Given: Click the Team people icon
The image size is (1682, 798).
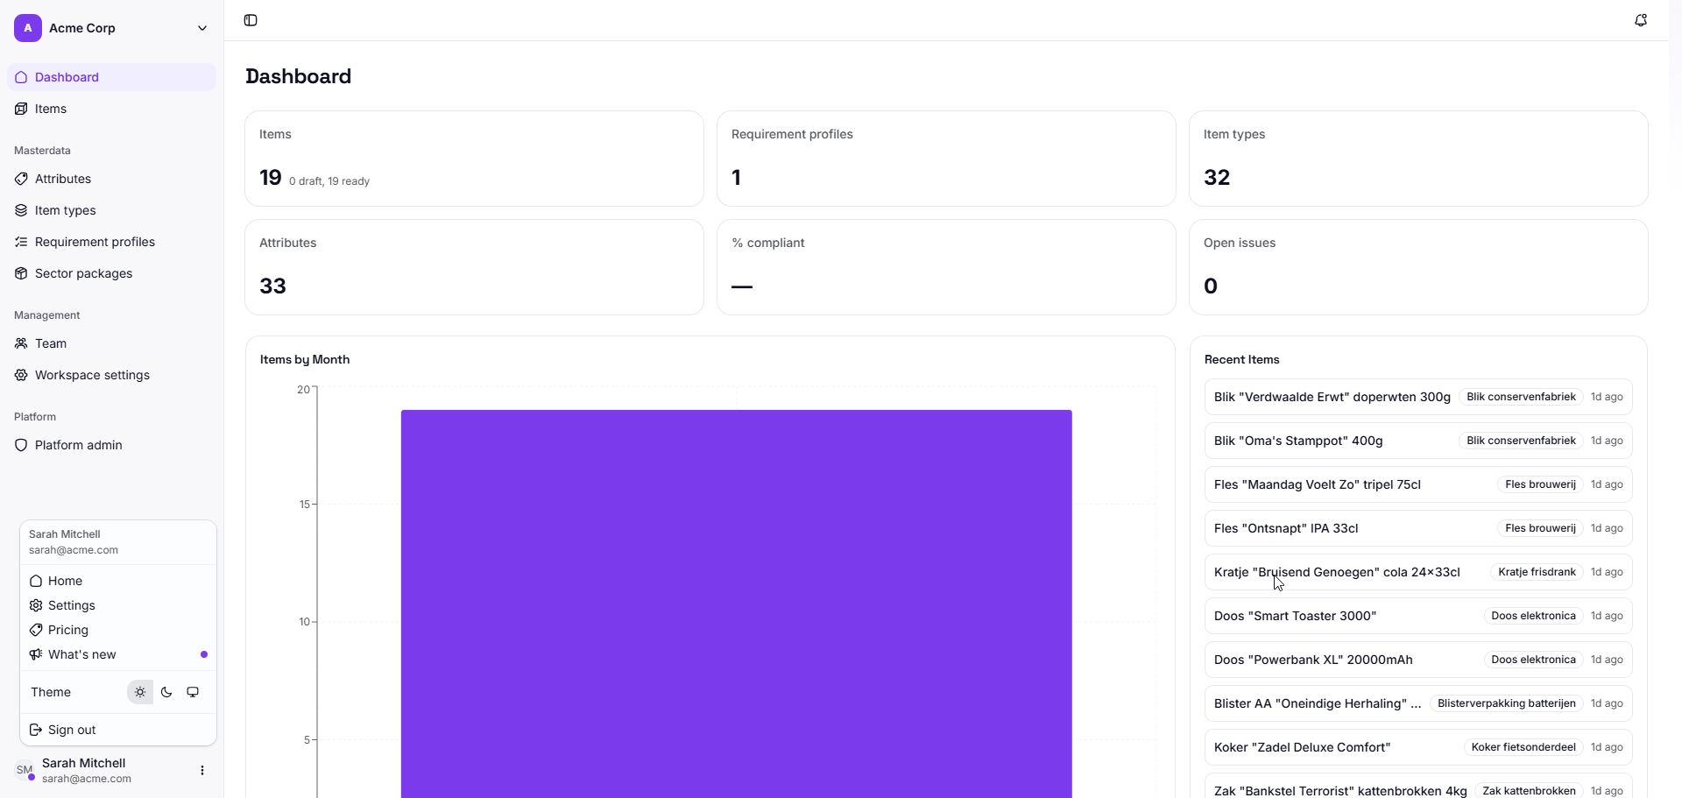Looking at the screenshot, I should pyautogui.click(x=21, y=343).
